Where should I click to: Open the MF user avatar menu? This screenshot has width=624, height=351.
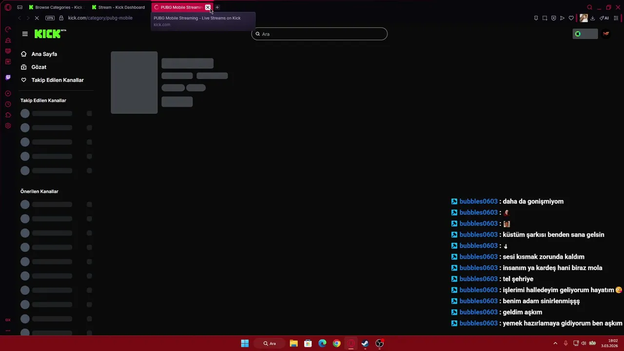[606, 34]
